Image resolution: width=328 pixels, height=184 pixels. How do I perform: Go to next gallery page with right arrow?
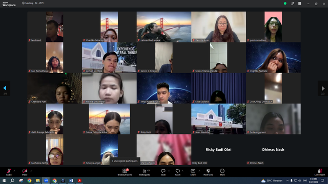323,88
